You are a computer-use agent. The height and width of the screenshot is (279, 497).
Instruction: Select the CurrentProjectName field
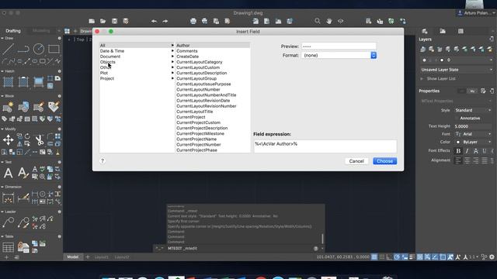196,139
